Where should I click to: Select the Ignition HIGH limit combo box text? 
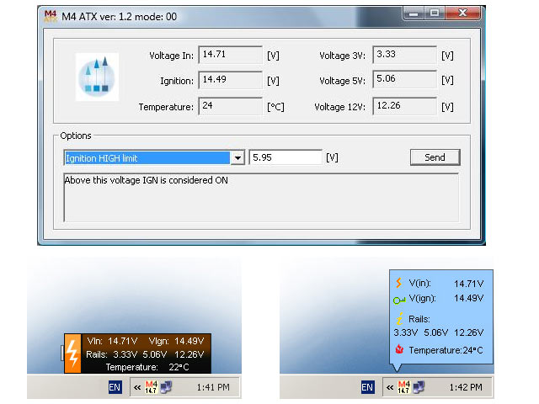pyautogui.click(x=147, y=158)
